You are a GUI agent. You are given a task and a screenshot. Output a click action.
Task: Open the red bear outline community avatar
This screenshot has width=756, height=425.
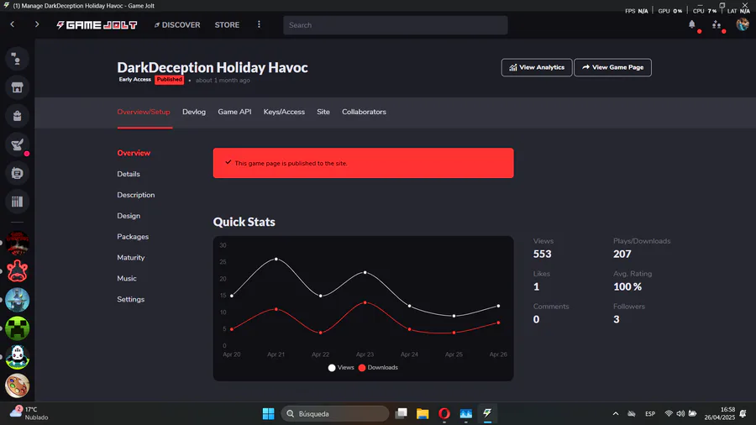click(x=18, y=271)
